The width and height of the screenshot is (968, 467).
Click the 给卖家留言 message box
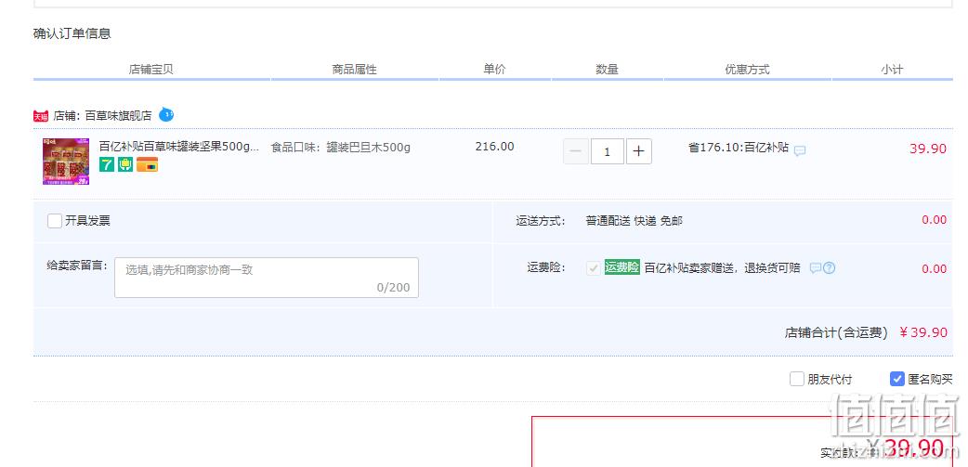point(266,278)
